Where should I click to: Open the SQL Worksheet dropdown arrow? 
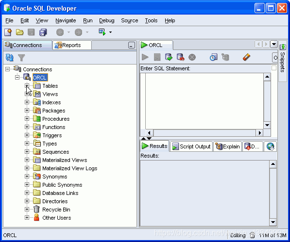[110, 32]
